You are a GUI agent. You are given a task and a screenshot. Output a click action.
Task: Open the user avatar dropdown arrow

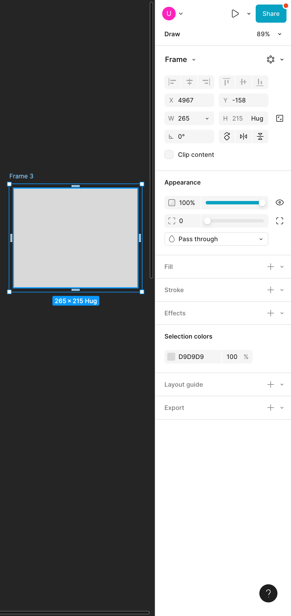click(181, 14)
